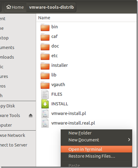Select the doc folder icon
The height and width of the screenshot is (168, 138).
(x=45, y=47)
